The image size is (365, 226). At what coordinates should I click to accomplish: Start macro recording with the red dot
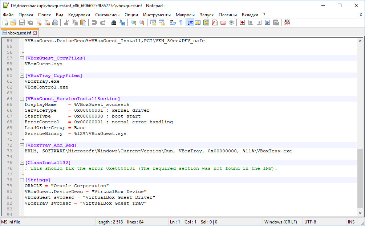coord(242,22)
